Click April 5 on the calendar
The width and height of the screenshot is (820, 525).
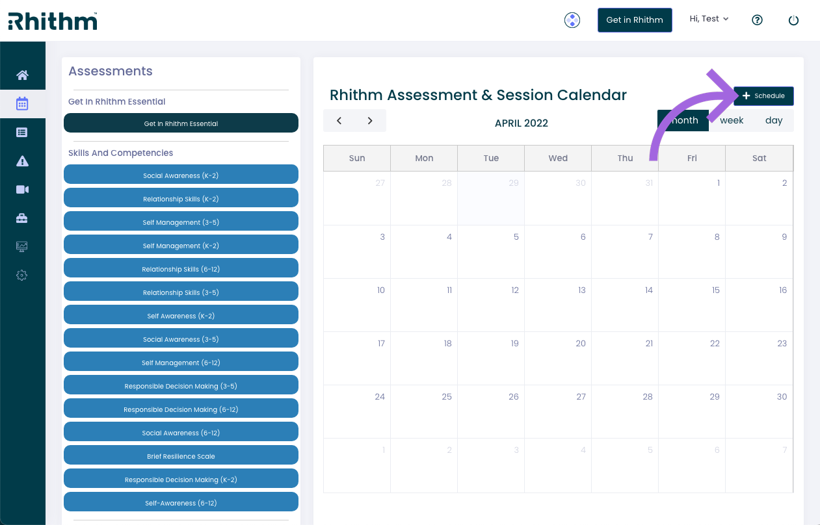tap(491, 252)
